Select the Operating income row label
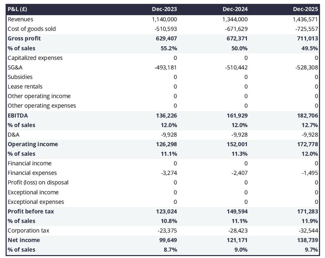 (33, 144)
